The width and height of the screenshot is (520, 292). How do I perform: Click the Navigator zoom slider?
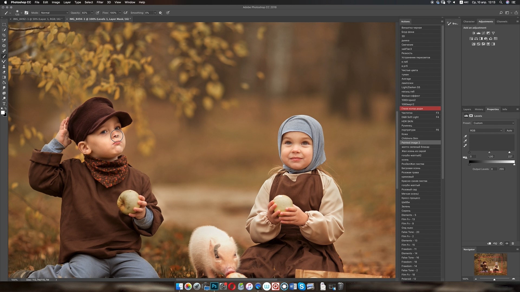[x=494, y=279]
